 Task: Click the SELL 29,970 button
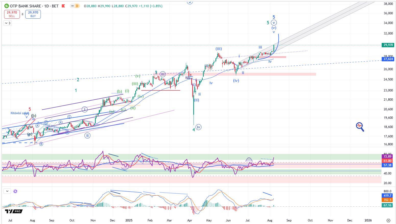pyautogui.click(x=12, y=14)
